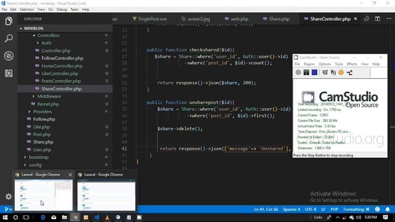This screenshot has height=222, width=395.
Task: Expand the Middleware folder
Action: point(33,96)
